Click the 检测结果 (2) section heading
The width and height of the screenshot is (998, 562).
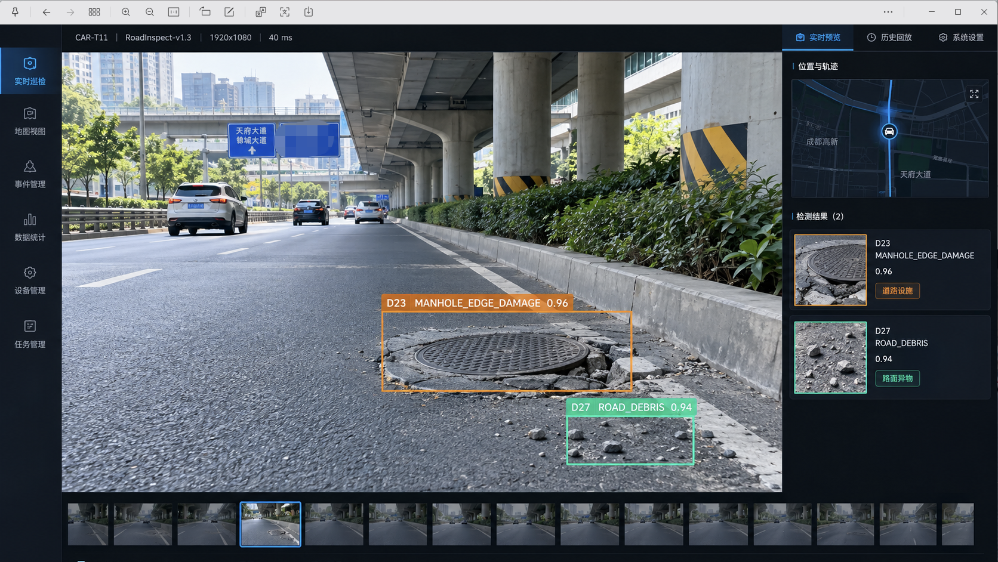[820, 217]
